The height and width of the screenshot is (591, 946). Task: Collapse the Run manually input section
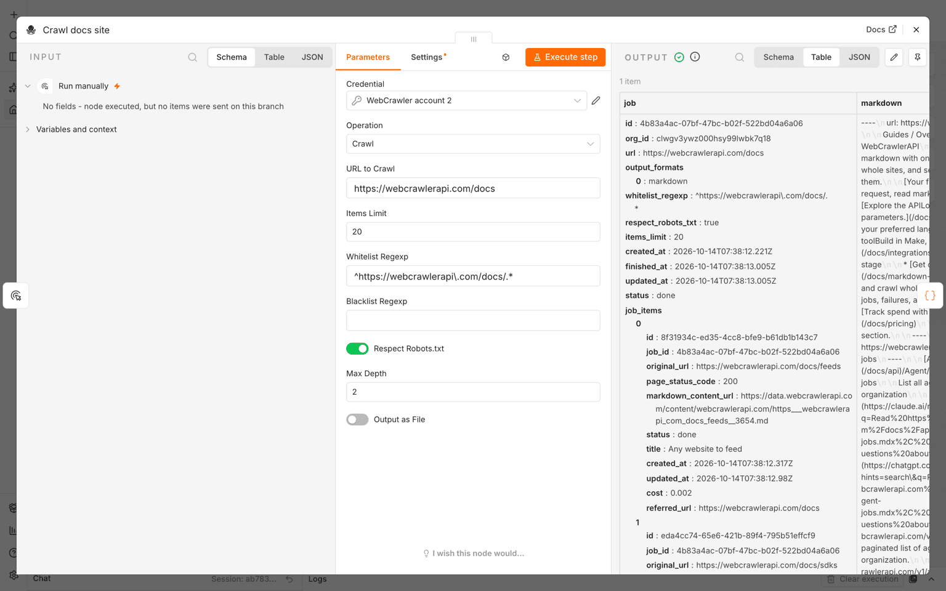[x=28, y=86]
